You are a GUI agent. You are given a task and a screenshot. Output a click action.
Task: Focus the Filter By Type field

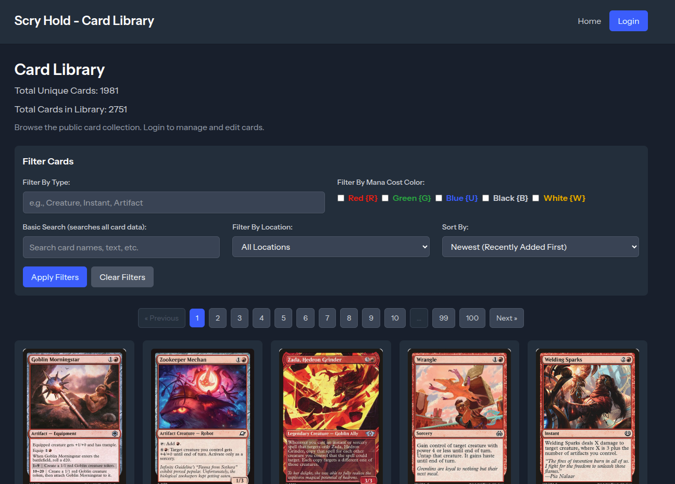[173, 202]
